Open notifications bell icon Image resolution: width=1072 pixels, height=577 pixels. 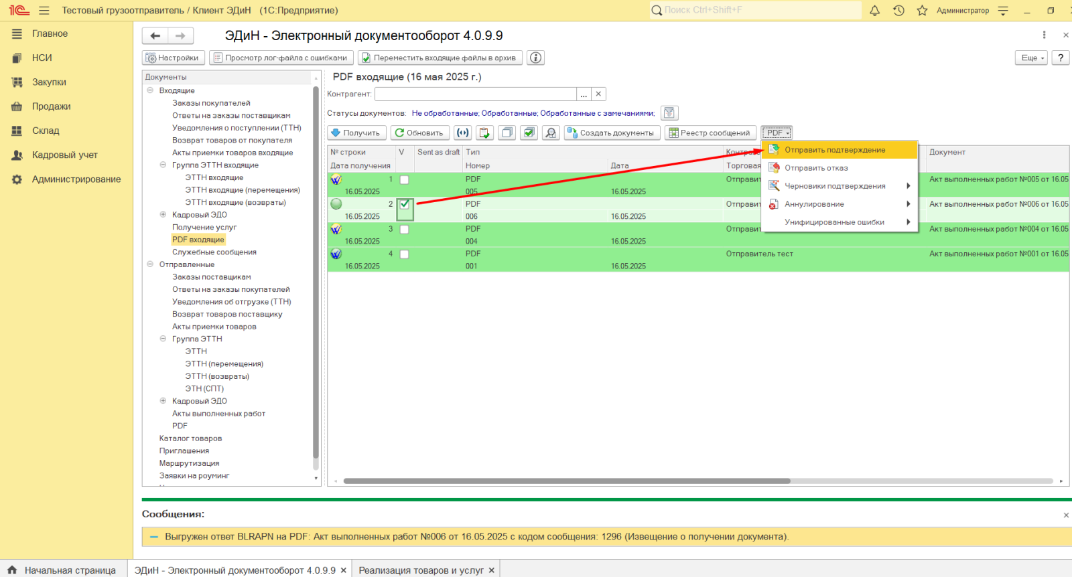click(874, 11)
